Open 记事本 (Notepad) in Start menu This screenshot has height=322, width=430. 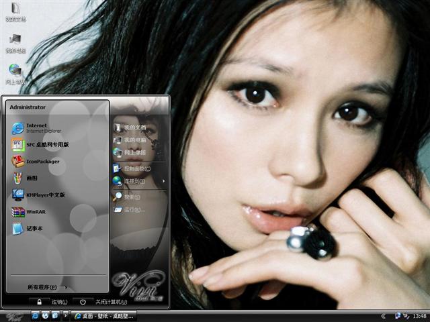click(27, 228)
